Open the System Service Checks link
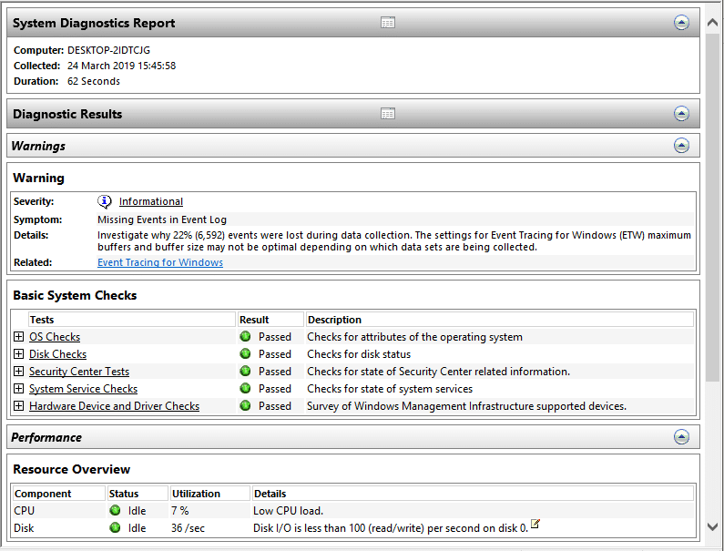This screenshot has width=724, height=551. click(83, 389)
